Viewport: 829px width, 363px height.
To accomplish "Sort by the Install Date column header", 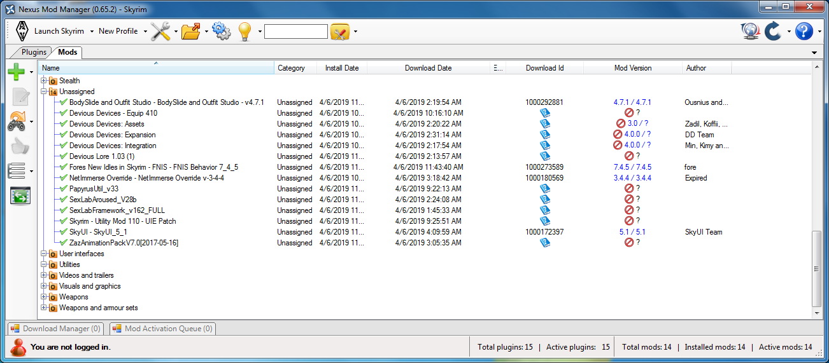I will coord(342,68).
